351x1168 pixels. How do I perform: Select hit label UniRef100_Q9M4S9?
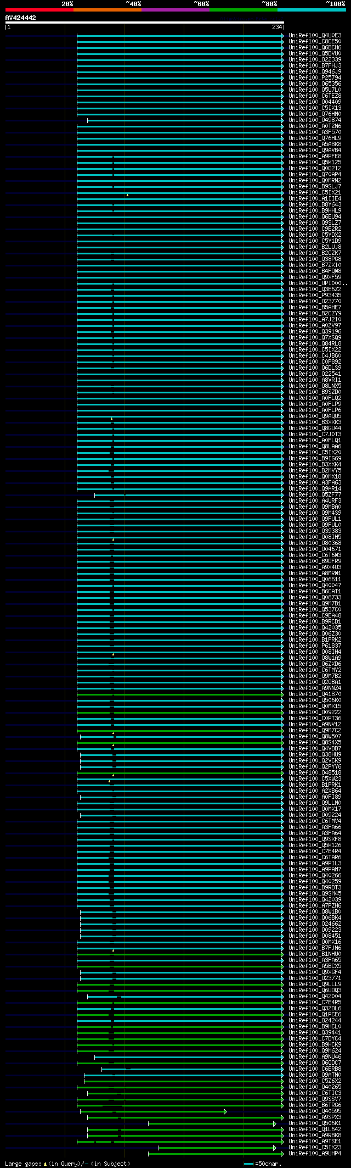click(x=315, y=513)
